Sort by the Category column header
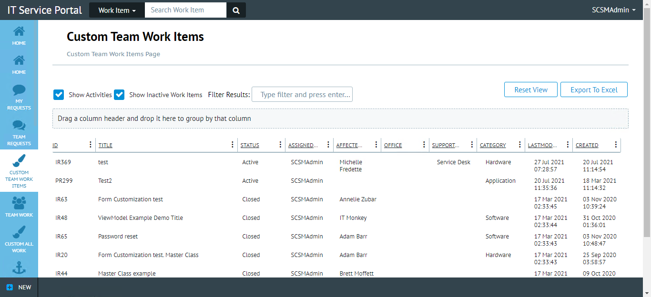This screenshot has height=297, width=651. click(x=493, y=145)
